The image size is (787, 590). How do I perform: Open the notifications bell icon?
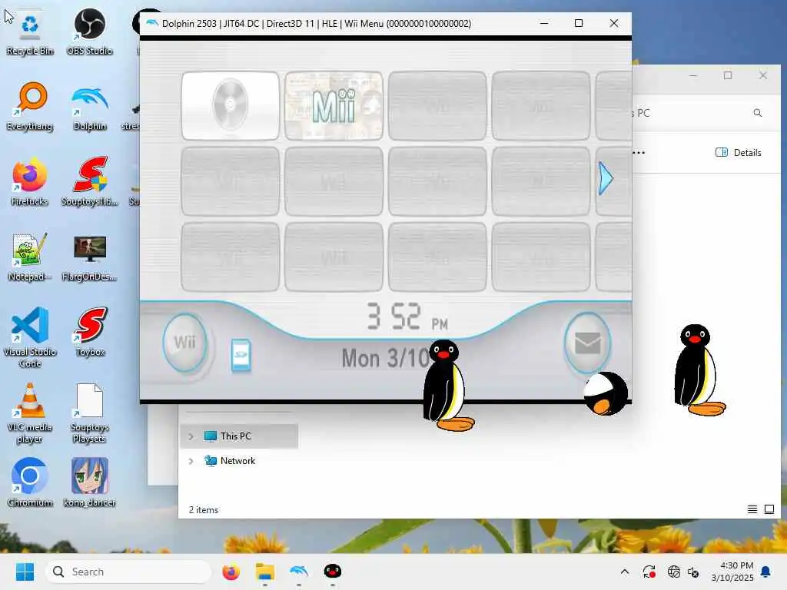pos(765,572)
